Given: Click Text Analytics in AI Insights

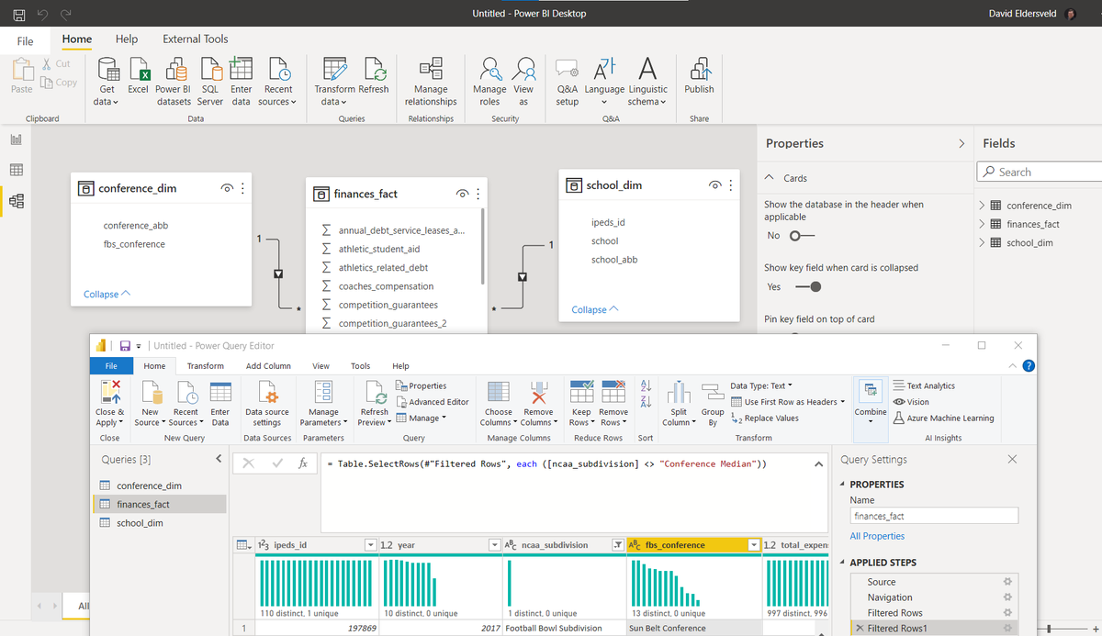Looking at the screenshot, I should [924, 385].
